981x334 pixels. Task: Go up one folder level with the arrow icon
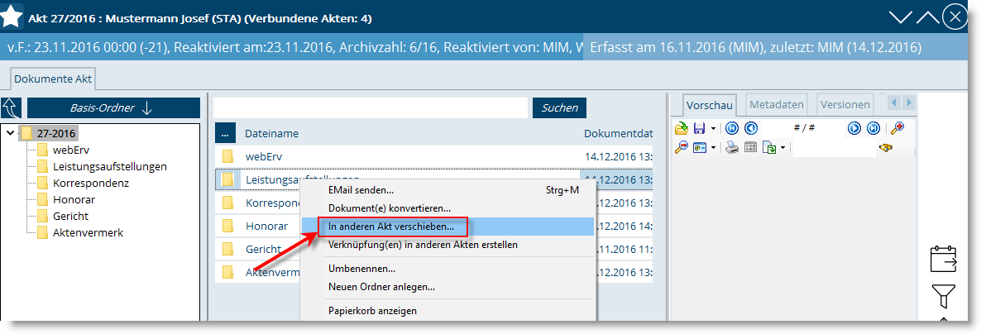pyautogui.click(x=12, y=107)
